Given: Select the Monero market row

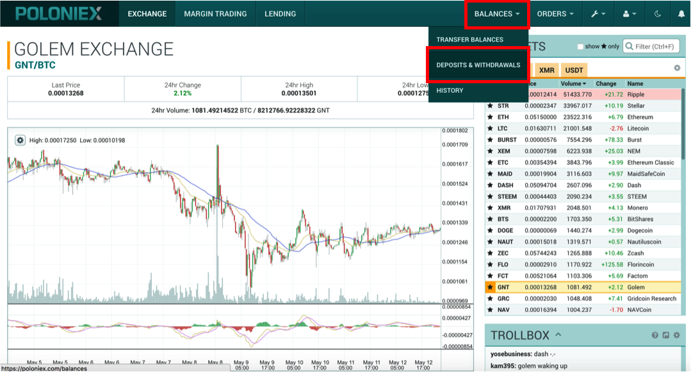Looking at the screenshot, I should [583, 208].
